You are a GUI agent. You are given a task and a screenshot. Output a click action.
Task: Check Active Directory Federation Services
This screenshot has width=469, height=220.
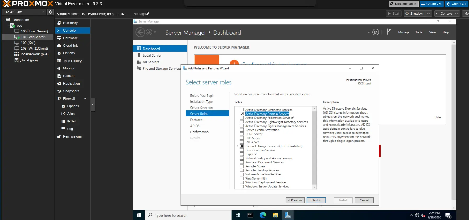pyautogui.click(x=242, y=118)
